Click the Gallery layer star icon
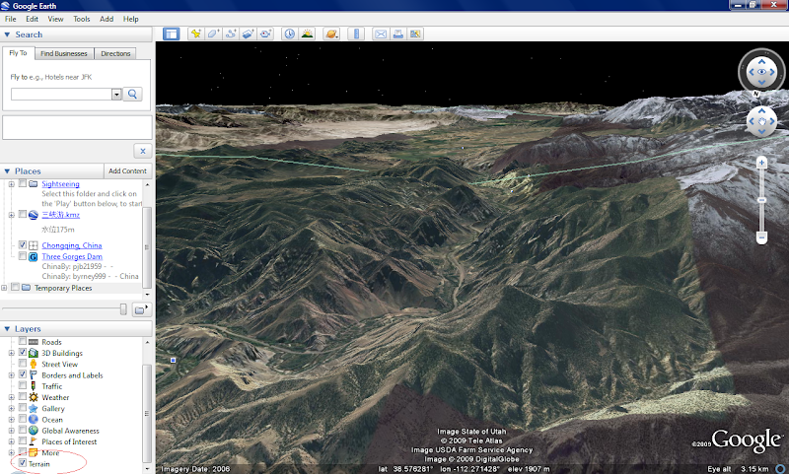 (x=34, y=408)
